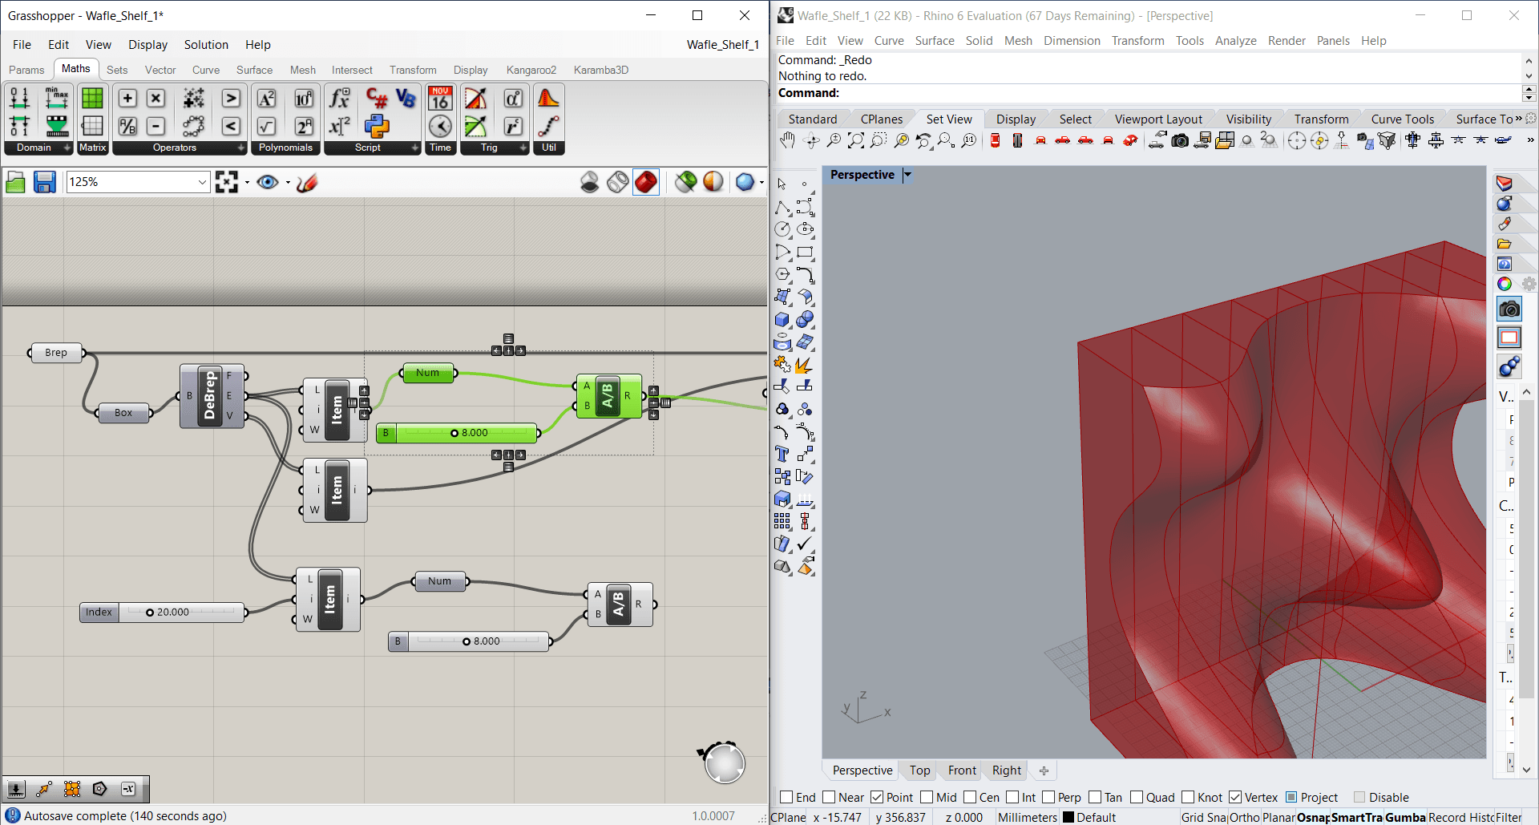Toggle the Vertex osnap checkbox
Image resolution: width=1539 pixels, height=825 pixels.
1235,797
